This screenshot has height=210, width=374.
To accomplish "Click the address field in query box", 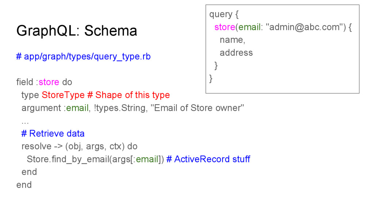I will click(236, 52).
